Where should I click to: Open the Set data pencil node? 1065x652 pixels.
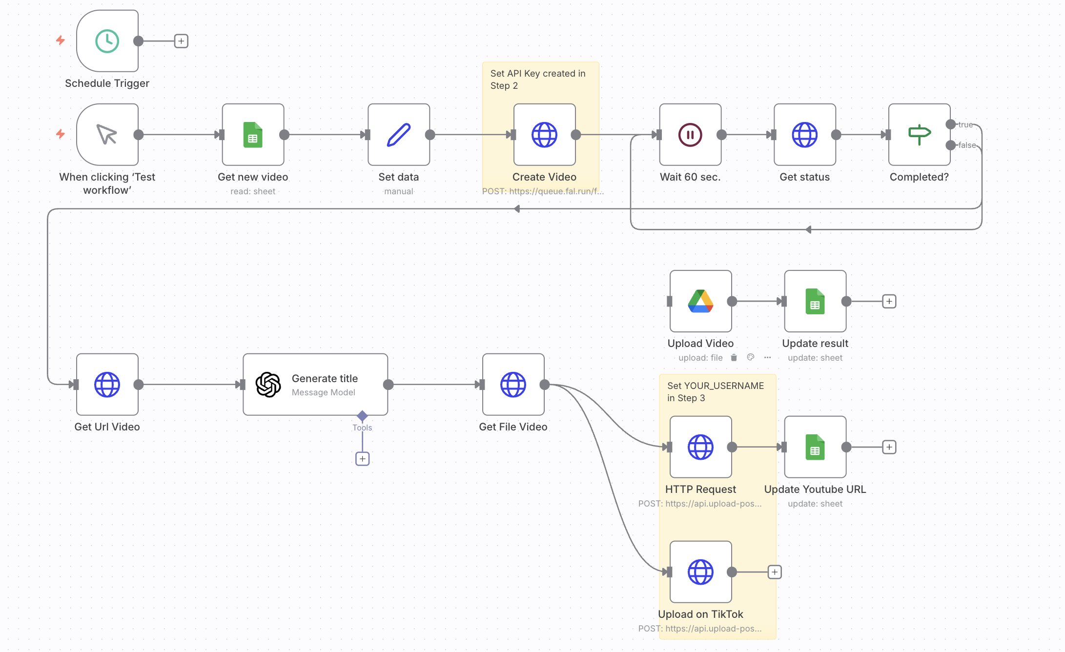tap(398, 135)
